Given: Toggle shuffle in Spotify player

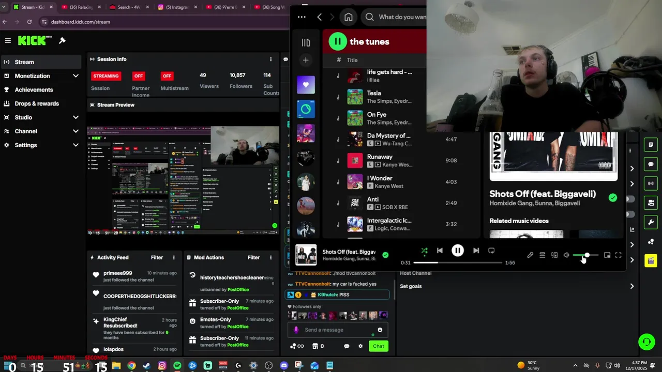Looking at the screenshot, I should point(424,251).
